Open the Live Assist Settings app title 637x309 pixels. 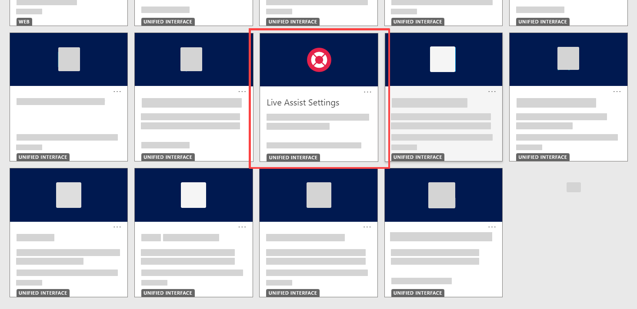click(303, 103)
